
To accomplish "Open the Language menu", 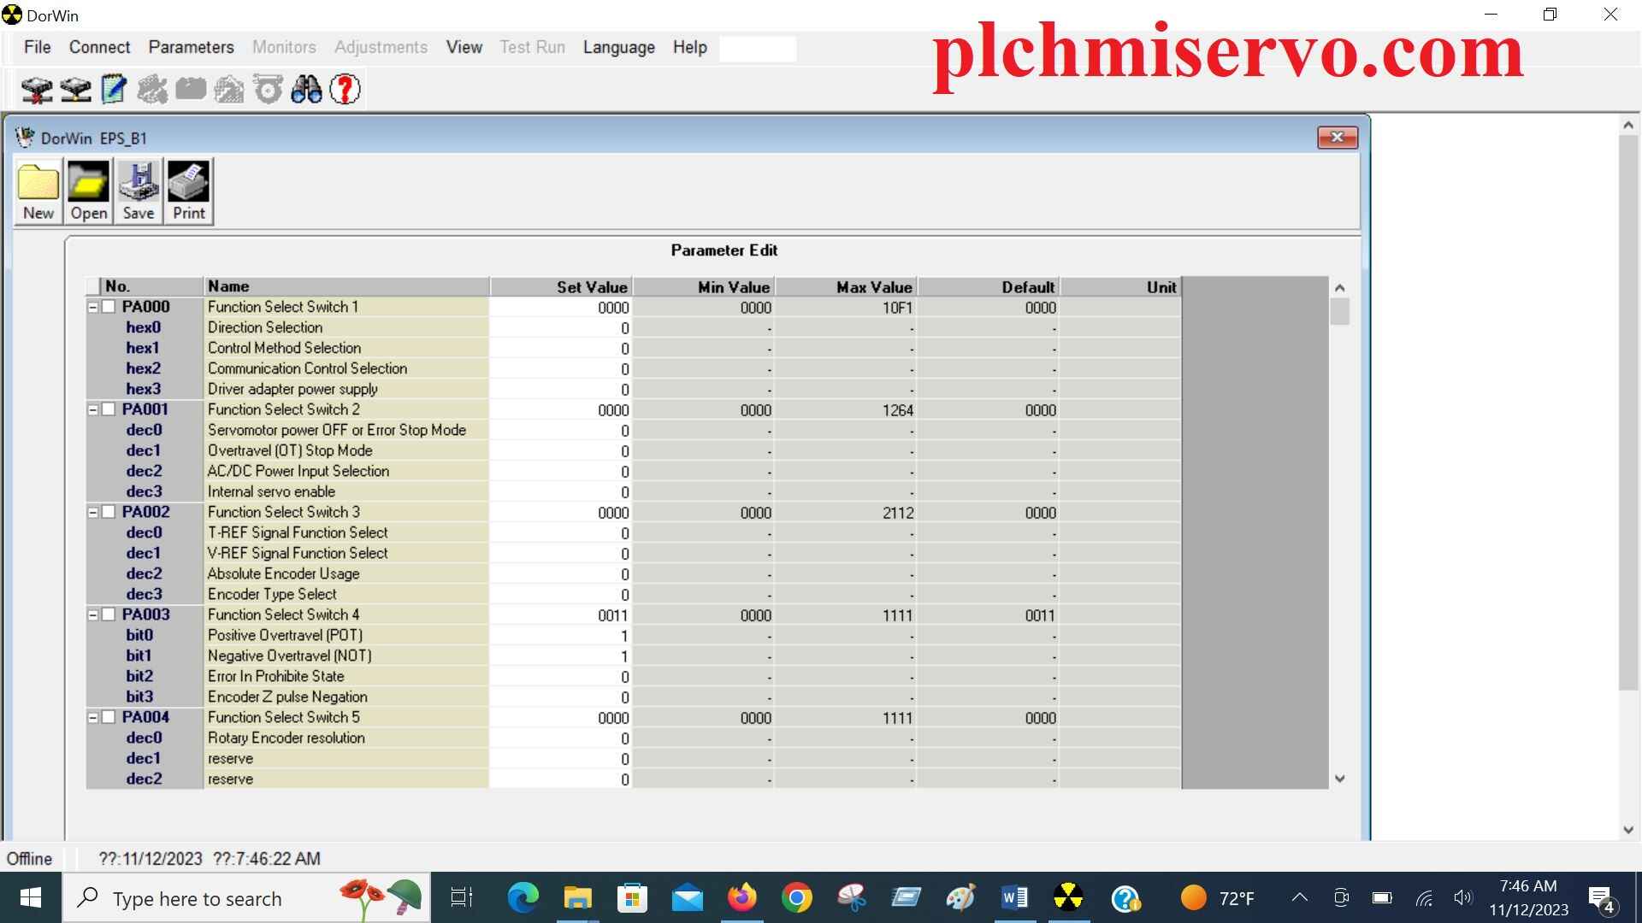I will (x=619, y=47).
